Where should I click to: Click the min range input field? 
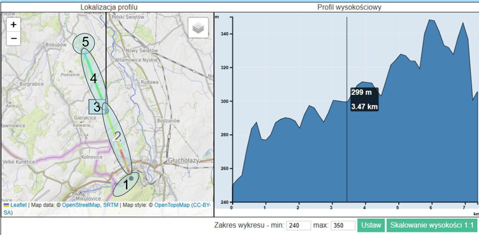pyautogui.click(x=298, y=225)
